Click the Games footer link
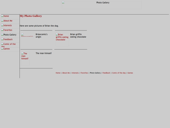Viewport: 170px width, 128px height. tap(130, 73)
